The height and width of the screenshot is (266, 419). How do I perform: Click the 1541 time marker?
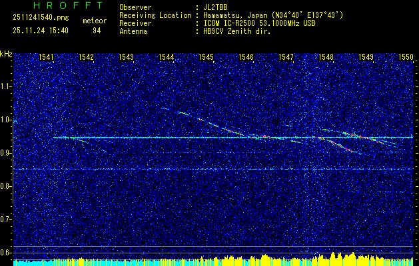[x=47, y=57]
